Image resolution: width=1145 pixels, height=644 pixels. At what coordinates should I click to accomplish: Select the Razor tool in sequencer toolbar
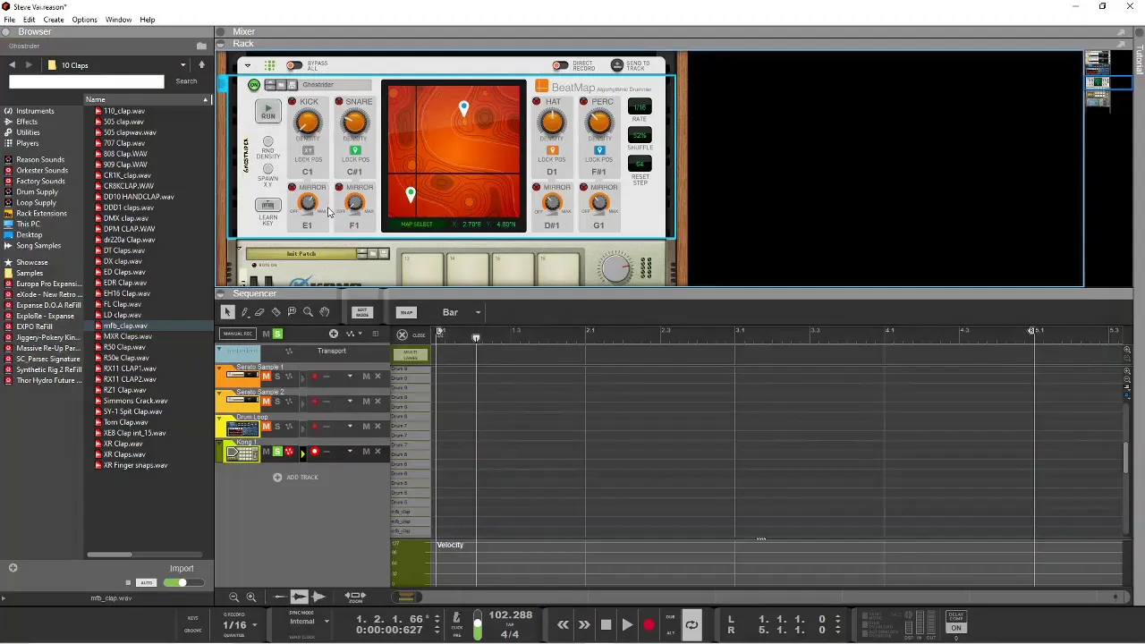coord(276,312)
